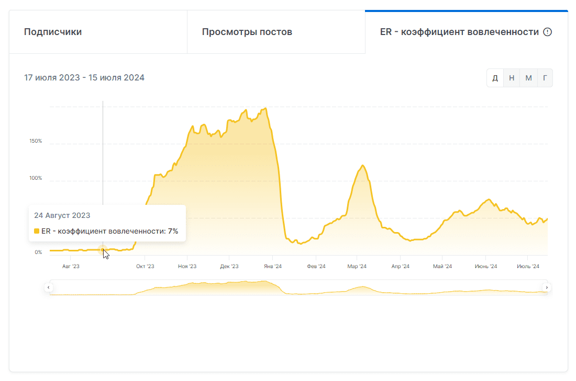Click the Мар '24 label on the x-axis
Screen dimensions: 576x381
357,267
